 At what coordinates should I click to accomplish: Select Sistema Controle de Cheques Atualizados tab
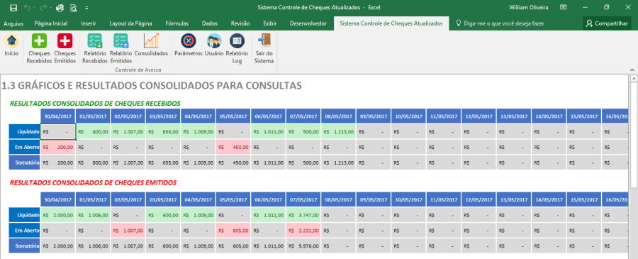click(391, 23)
